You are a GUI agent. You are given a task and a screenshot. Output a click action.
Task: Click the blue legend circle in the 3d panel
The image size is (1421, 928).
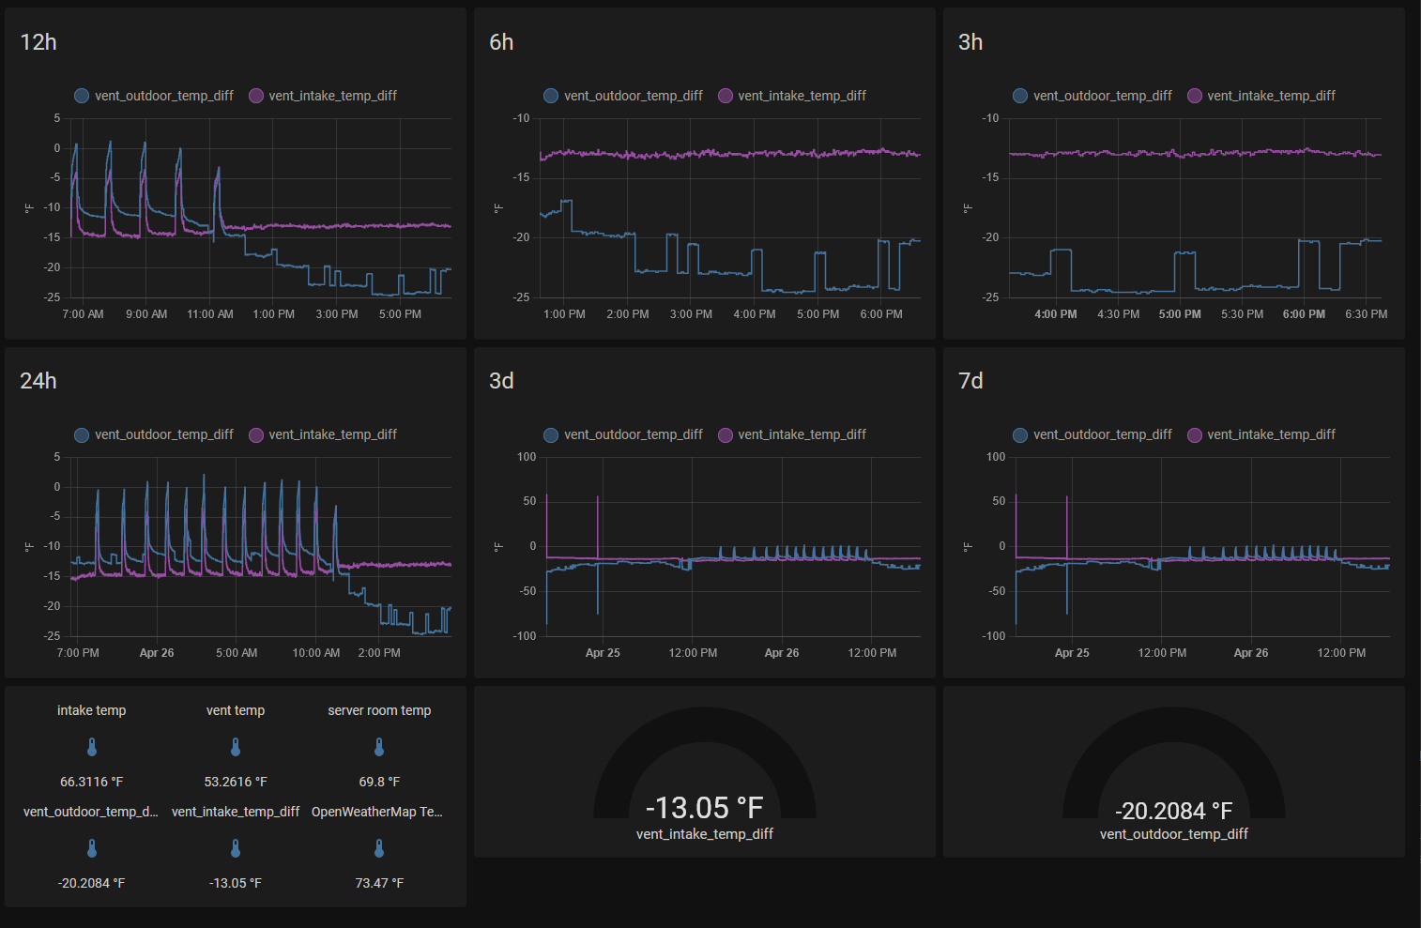coord(550,434)
